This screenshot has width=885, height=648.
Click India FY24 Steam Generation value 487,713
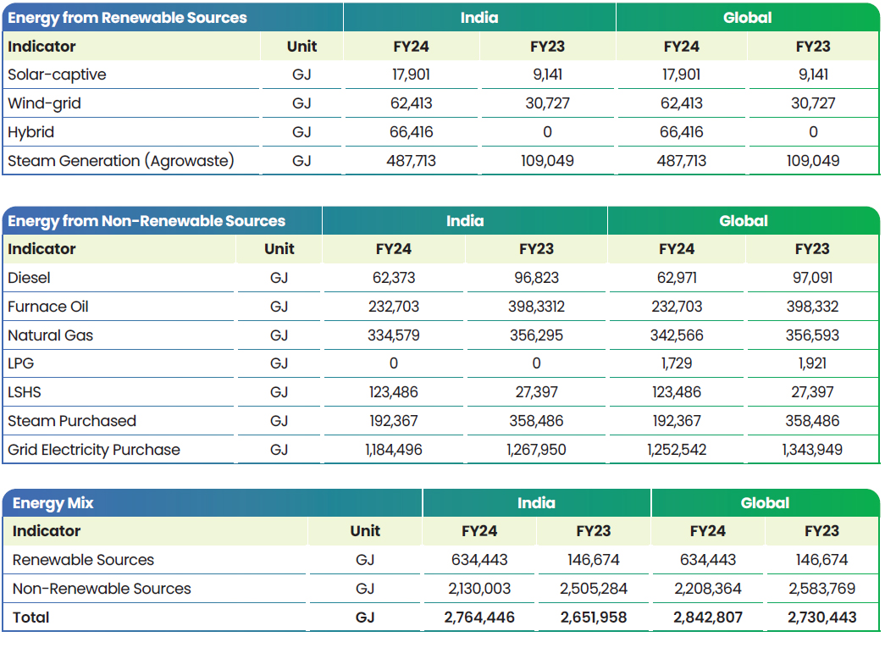tap(411, 161)
